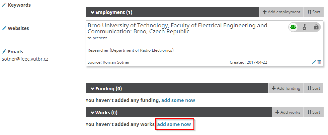Set employment visibility to everyone (green people icon)
Viewport: 328px width, 135px height.
point(294,27)
